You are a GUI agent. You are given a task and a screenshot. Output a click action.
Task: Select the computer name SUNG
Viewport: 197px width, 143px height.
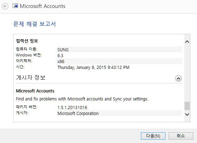coord(63,50)
